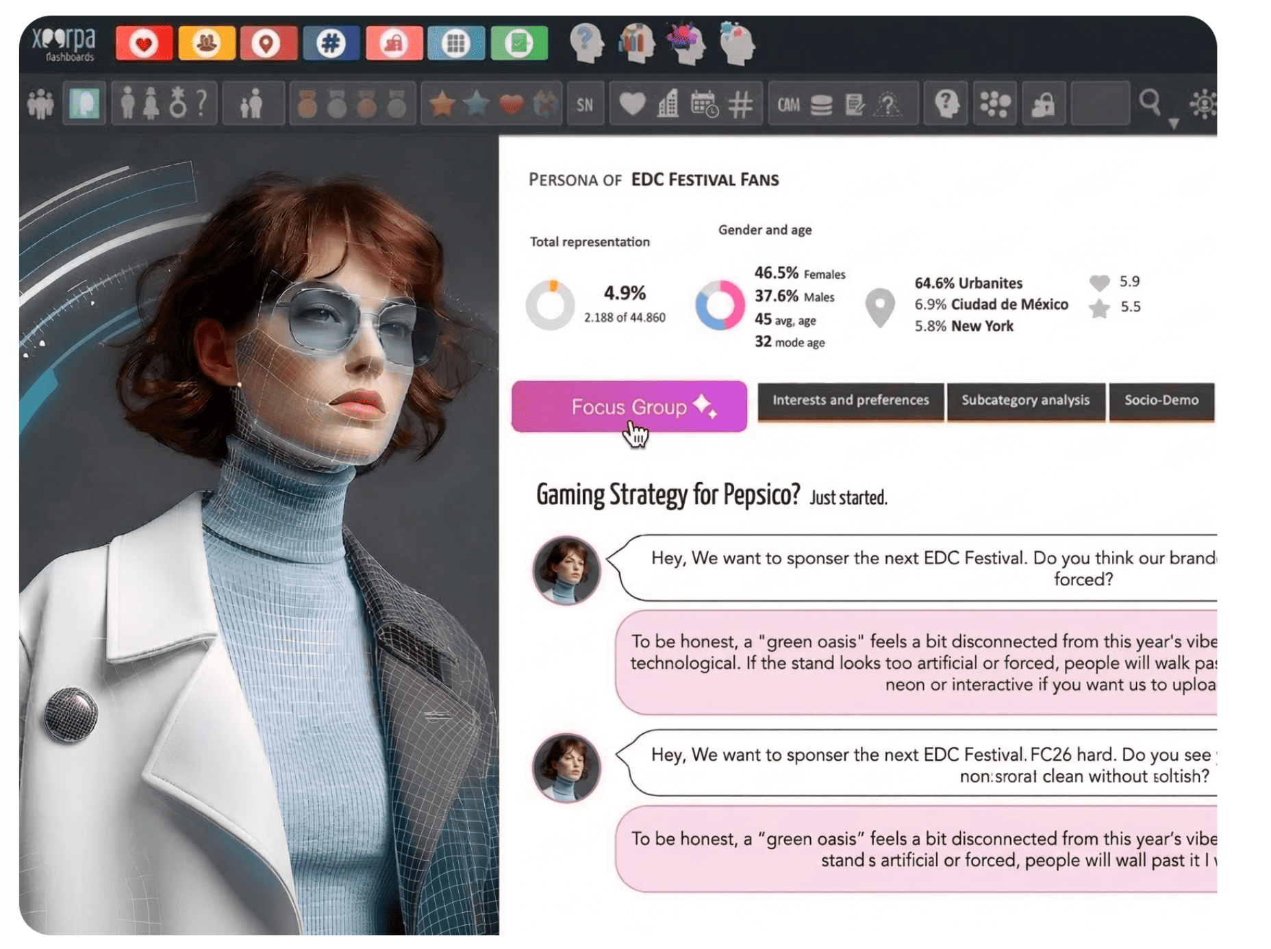Switch to Interests and preferences tab

click(851, 401)
